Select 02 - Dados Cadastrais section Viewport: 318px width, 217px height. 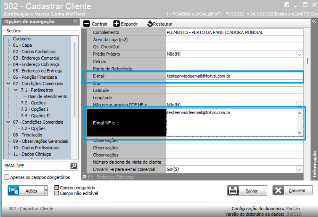point(34,52)
